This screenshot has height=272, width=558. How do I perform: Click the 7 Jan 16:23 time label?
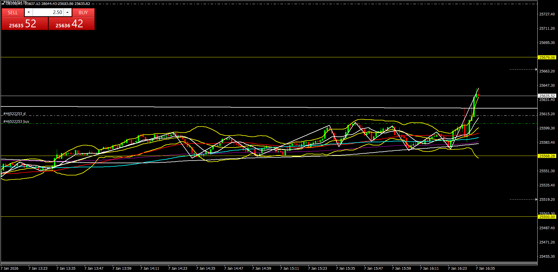(x=457, y=269)
